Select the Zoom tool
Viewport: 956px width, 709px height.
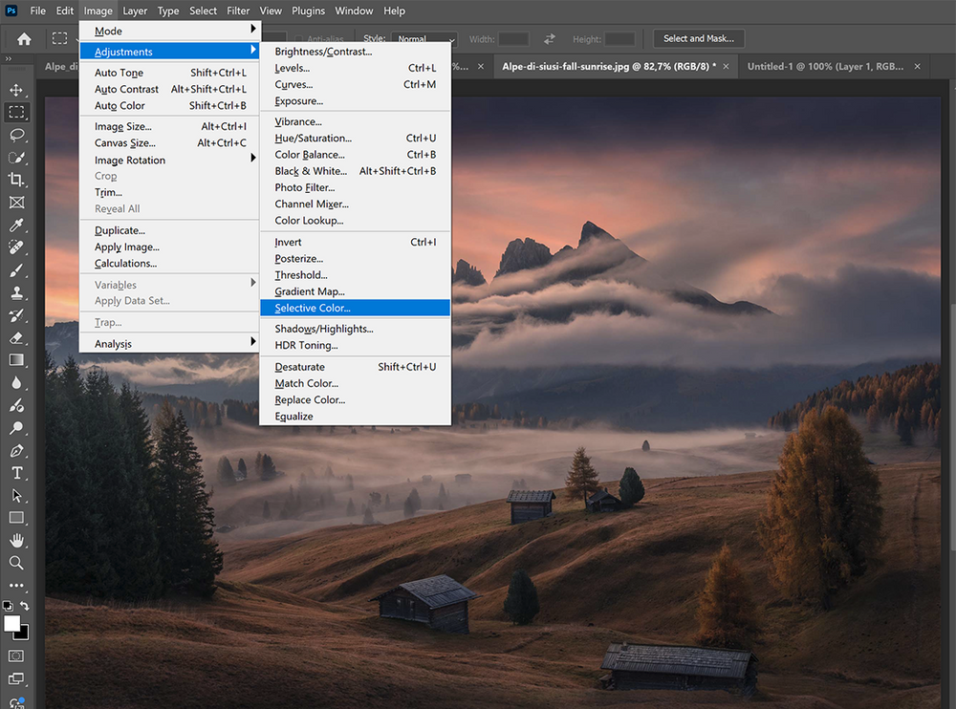(x=16, y=564)
